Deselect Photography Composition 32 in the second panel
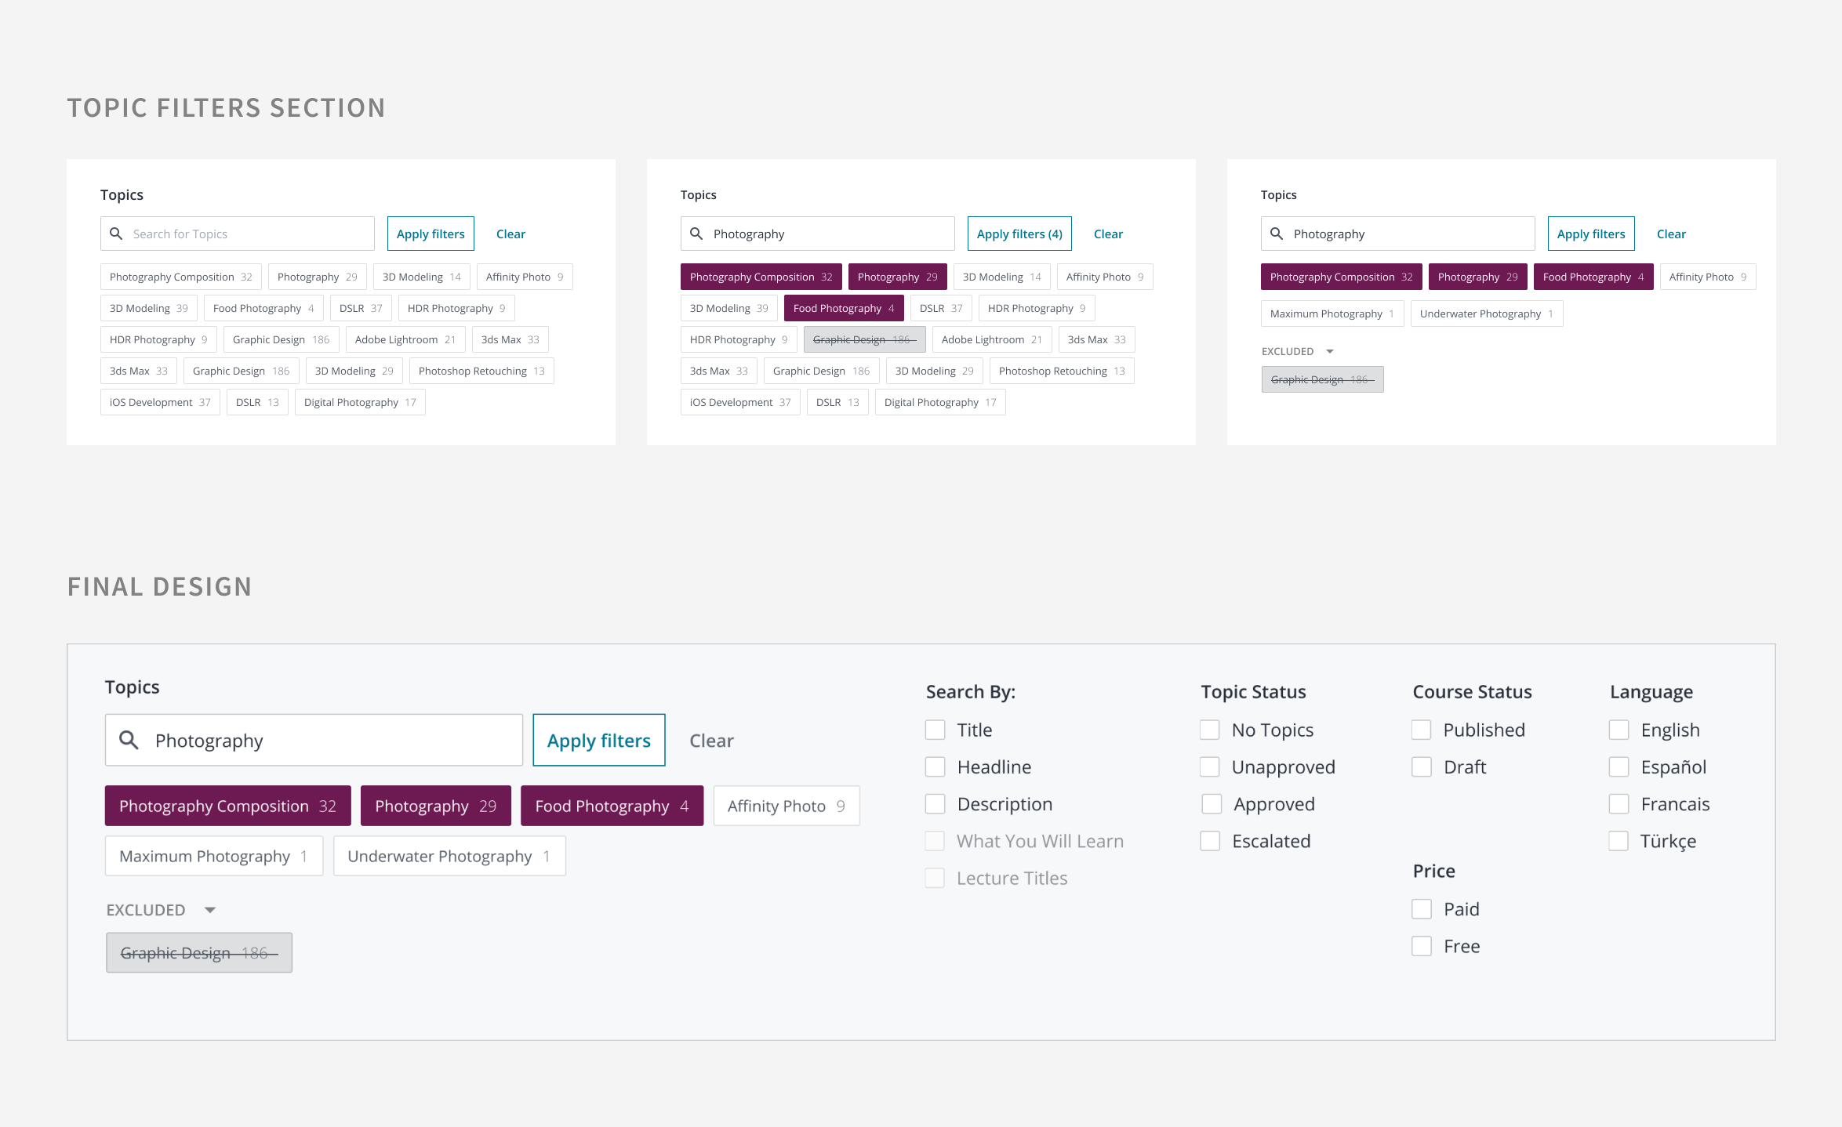Screen dimensions: 1842x1127 761,277
